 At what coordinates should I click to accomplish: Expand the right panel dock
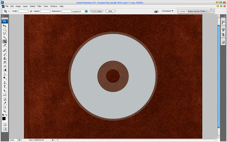pyautogui.click(x=225, y=16)
